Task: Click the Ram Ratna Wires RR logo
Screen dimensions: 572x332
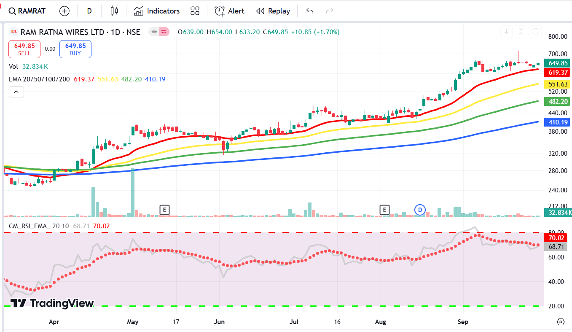Action: tap(14, 32)
